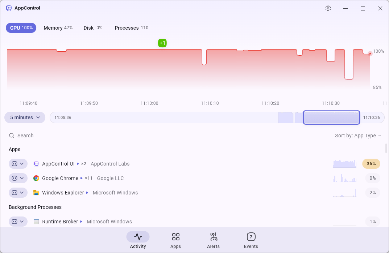Click AppControl UI's 36% usage badge
The image size is (389, 253).
click(x=371, y=164)
